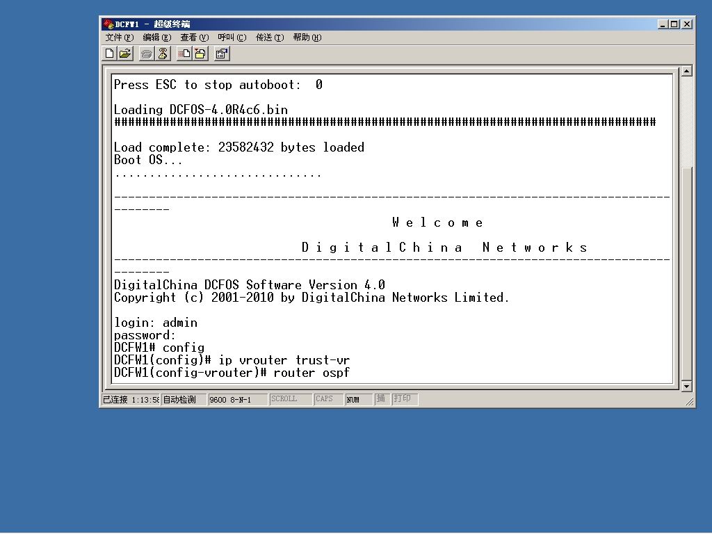This screenshot has height=534, width=712.
Task: Click the 'Press ESC to stop autoboot' line
Action: (218, 85)
